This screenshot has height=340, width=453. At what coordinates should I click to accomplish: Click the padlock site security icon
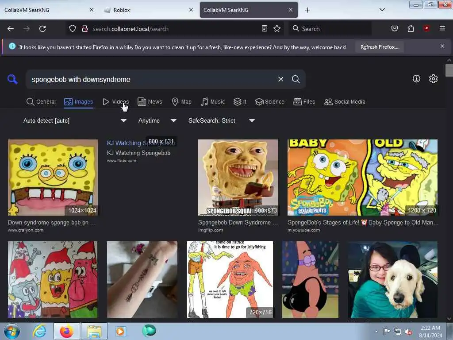coord(85,29)
